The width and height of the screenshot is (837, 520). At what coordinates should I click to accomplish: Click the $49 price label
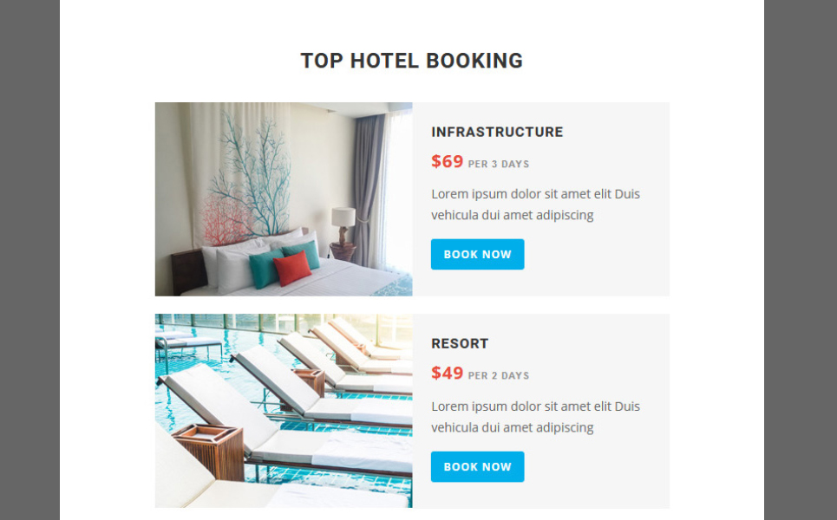[448, 373]
